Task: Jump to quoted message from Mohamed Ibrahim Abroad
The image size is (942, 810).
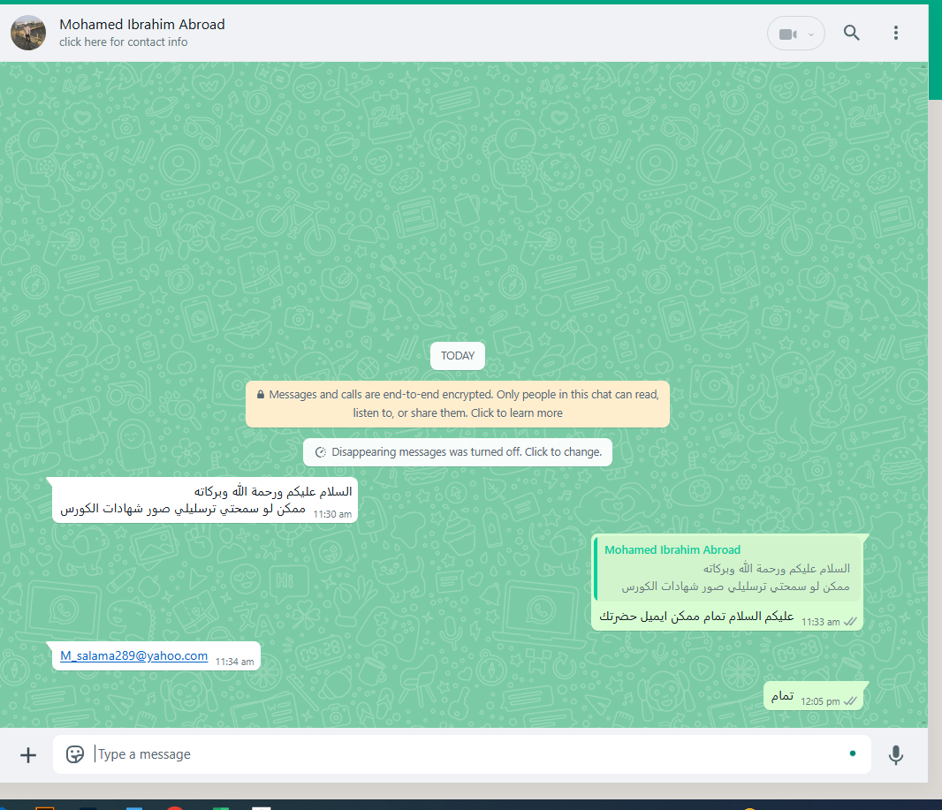Action: [728, 568]
